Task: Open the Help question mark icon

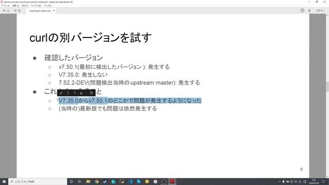Action: (302, 10)
